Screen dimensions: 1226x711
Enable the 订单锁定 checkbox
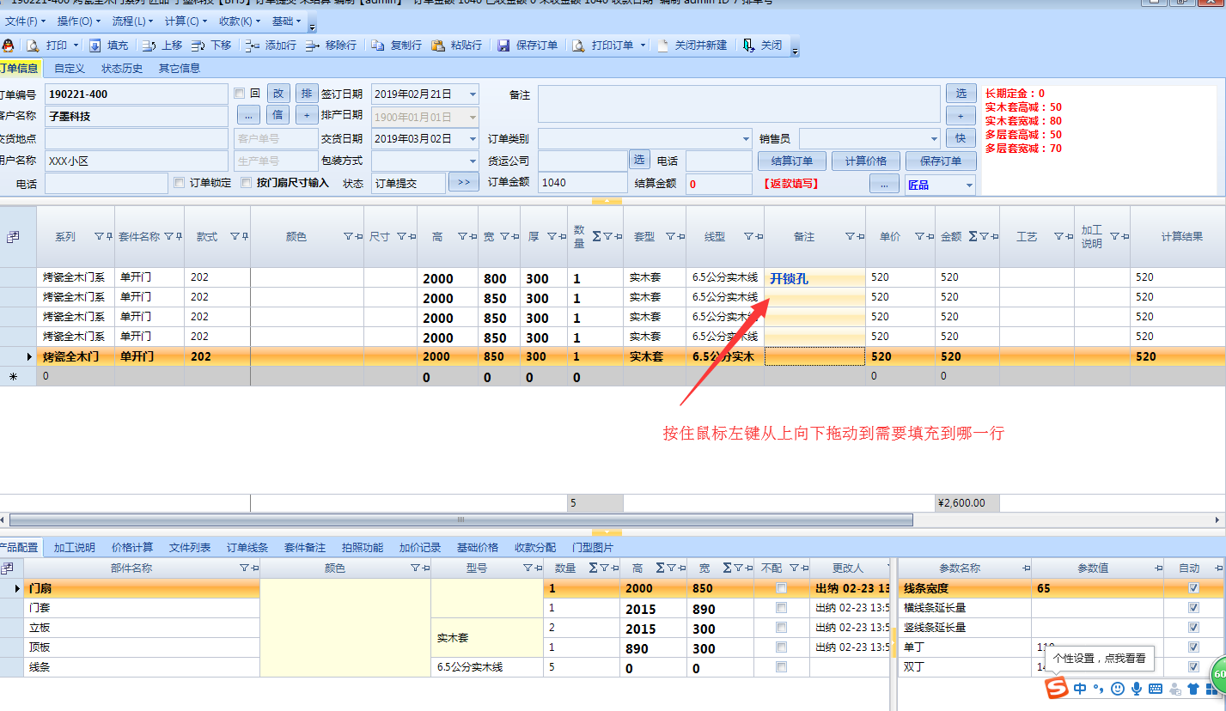point(179,183)
